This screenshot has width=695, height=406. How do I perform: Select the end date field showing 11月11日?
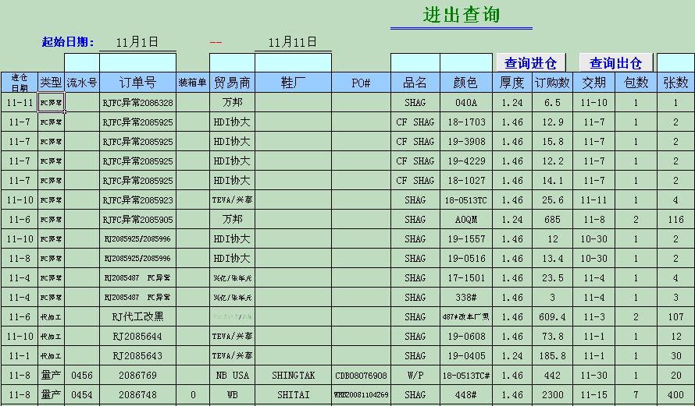point(293,42)
